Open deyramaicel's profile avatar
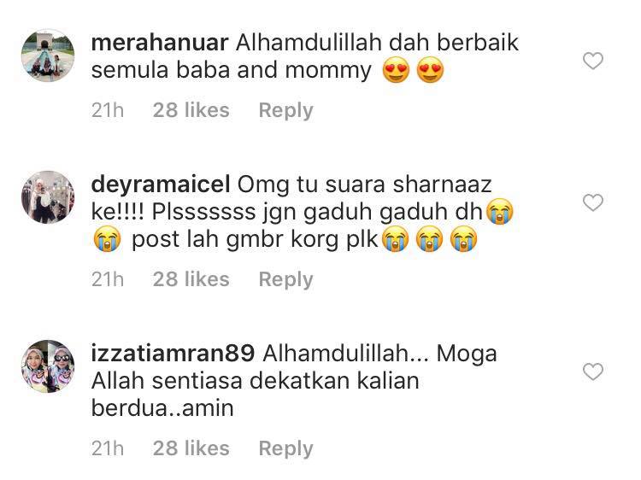The image size is (641, 480). pyautogui.click(x=48, y=197)
